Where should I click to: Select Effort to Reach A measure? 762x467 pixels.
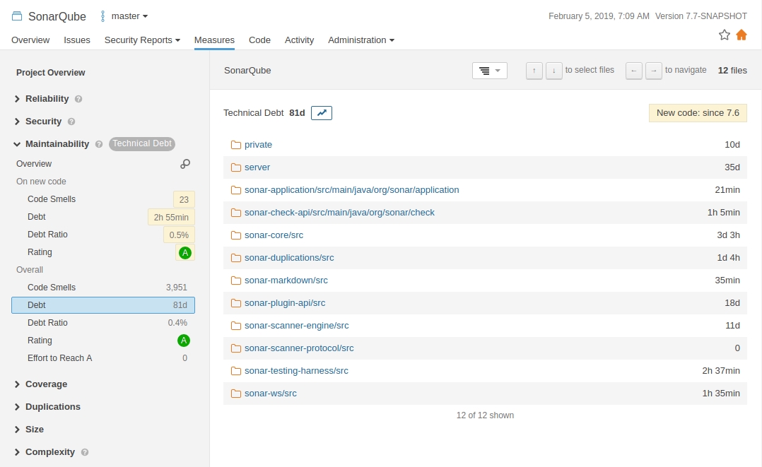coord(103,358)
